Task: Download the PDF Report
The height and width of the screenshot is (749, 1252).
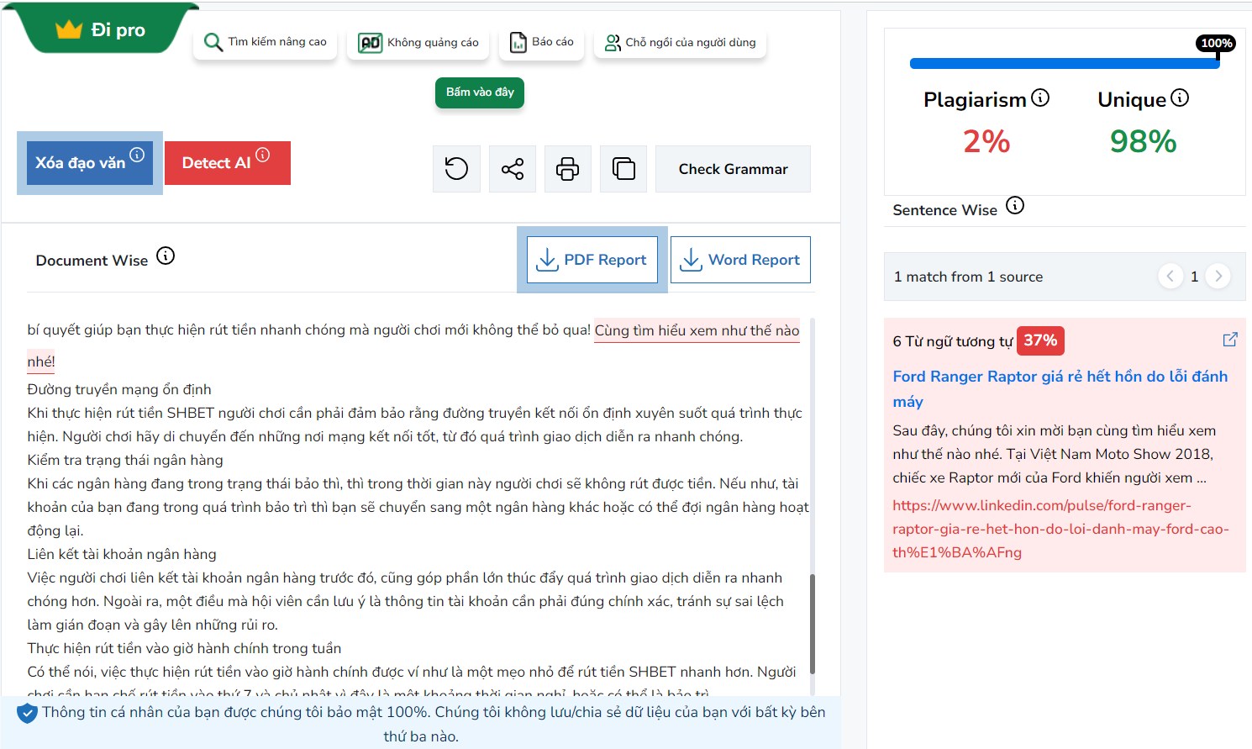Action: pos(592,260)
